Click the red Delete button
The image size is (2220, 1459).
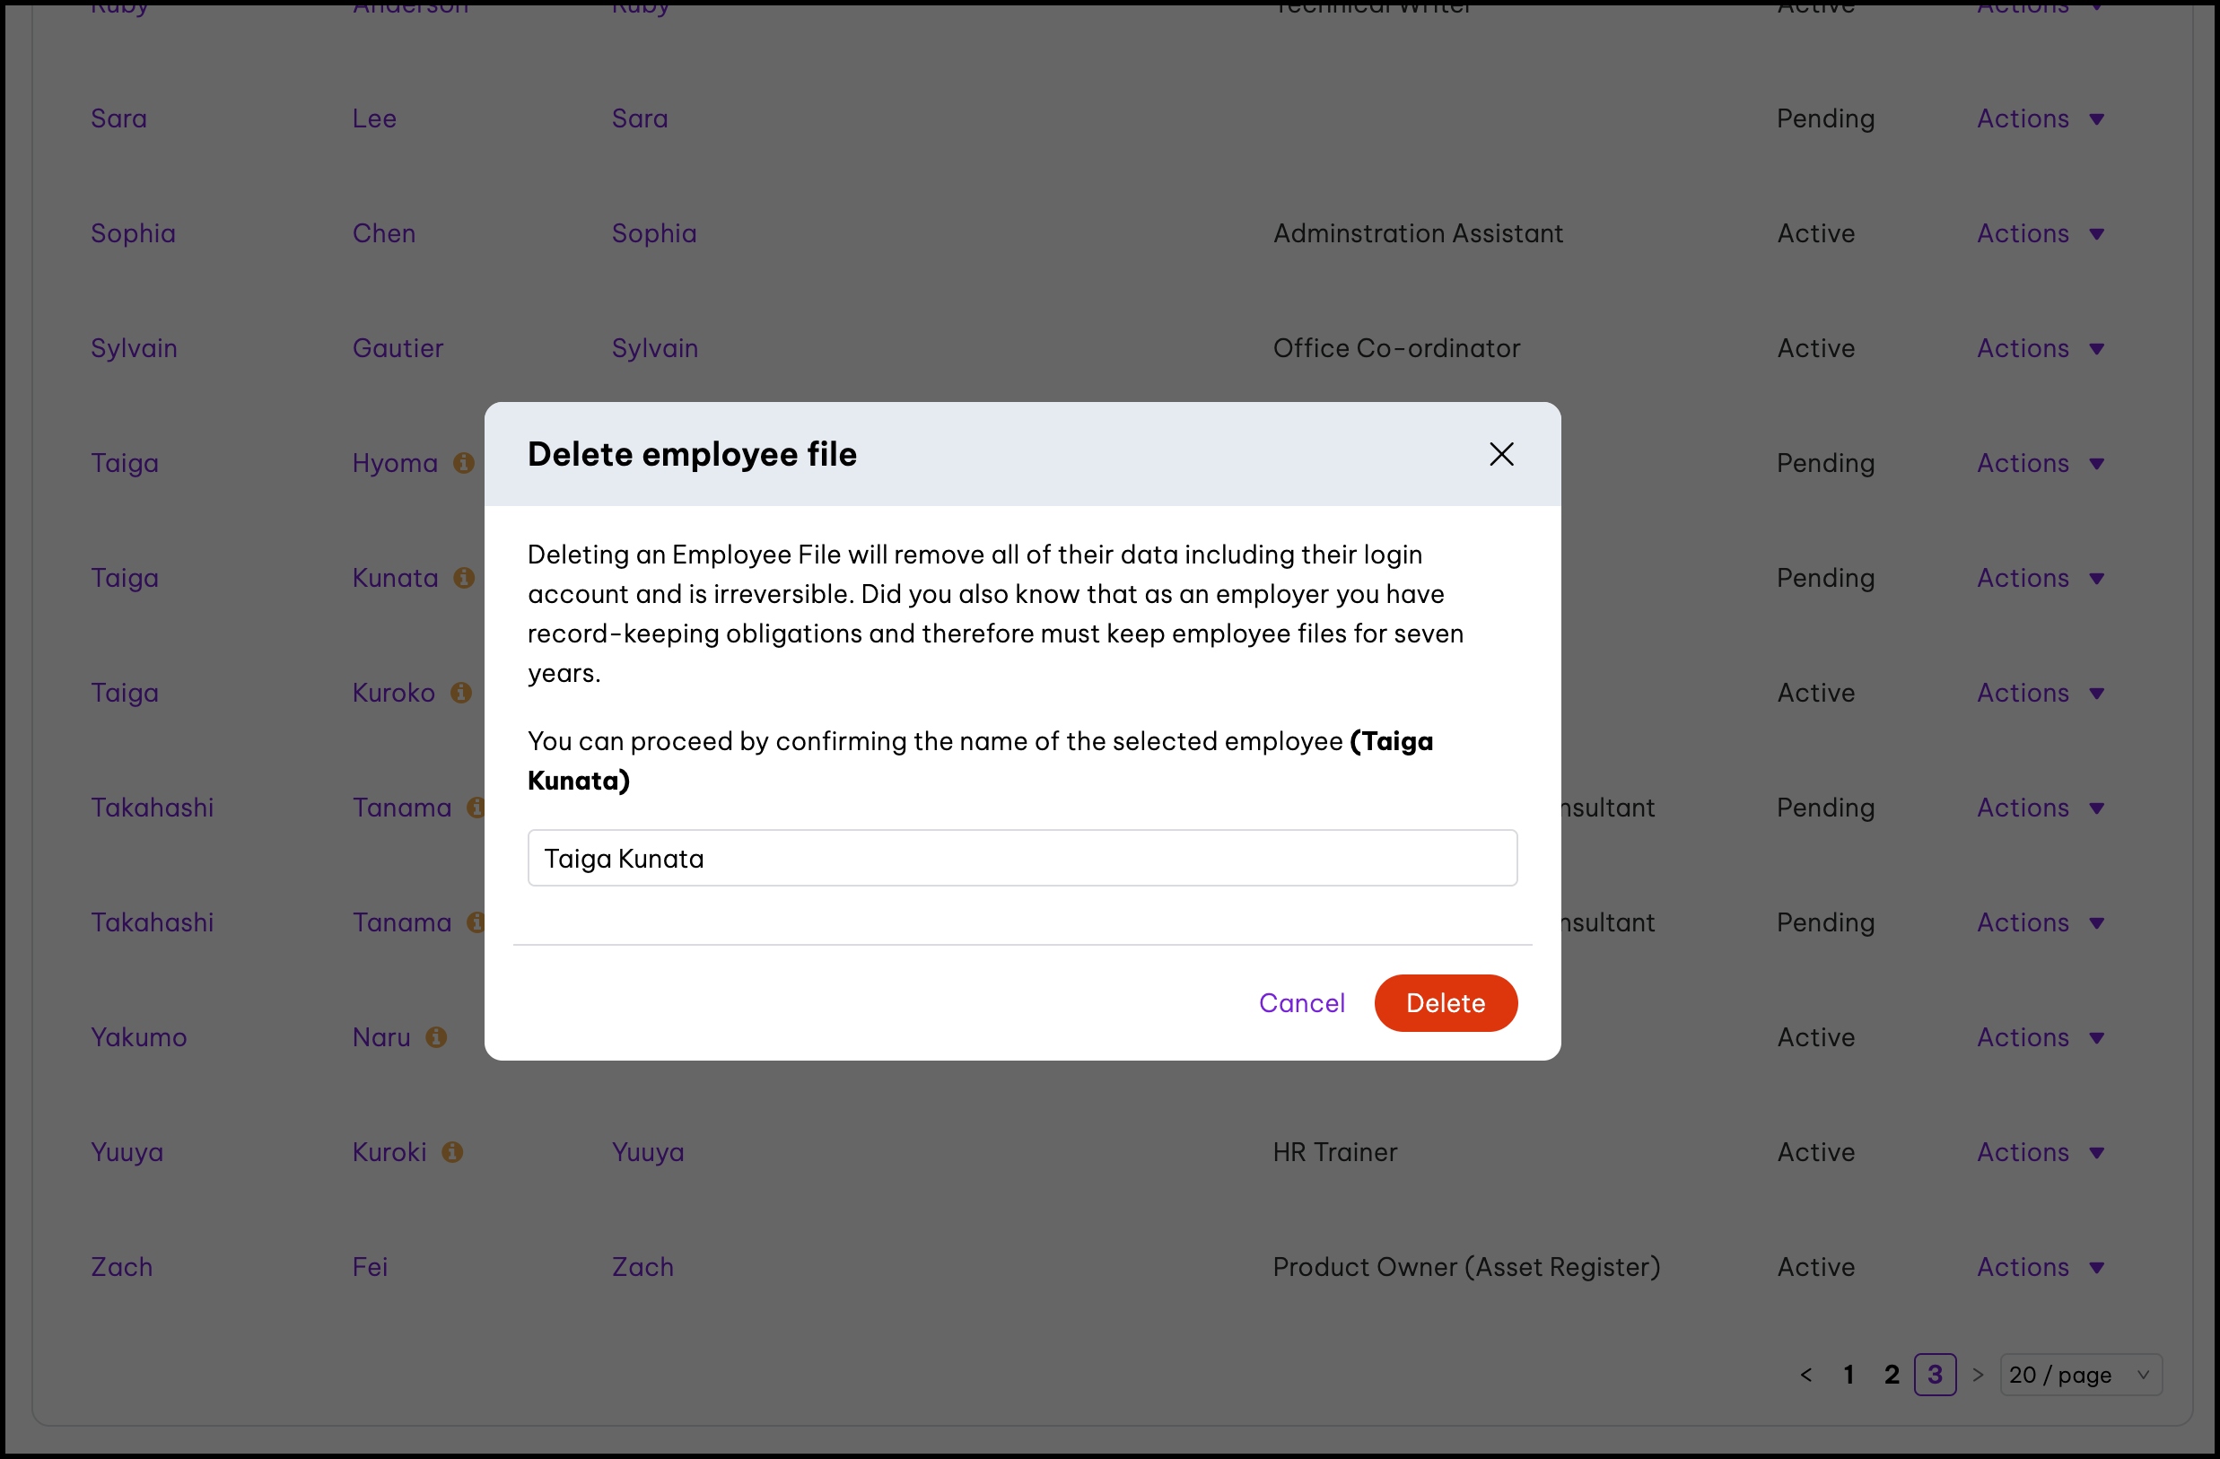(x=1445, y=1003)
